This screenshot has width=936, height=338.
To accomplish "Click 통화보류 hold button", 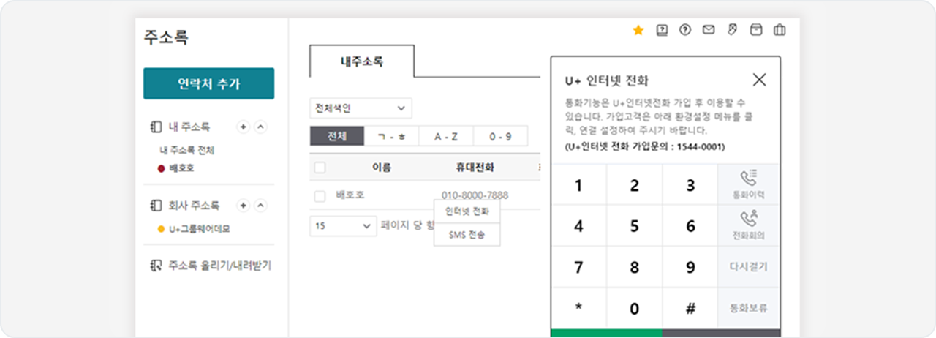I will [749, 308].
